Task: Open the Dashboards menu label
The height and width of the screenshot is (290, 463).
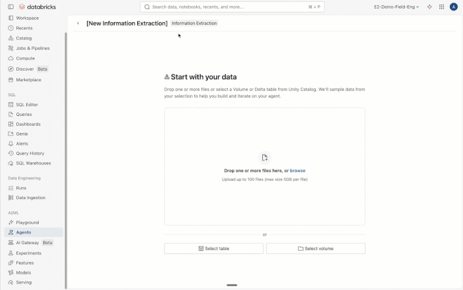Action: coord(28,124)
